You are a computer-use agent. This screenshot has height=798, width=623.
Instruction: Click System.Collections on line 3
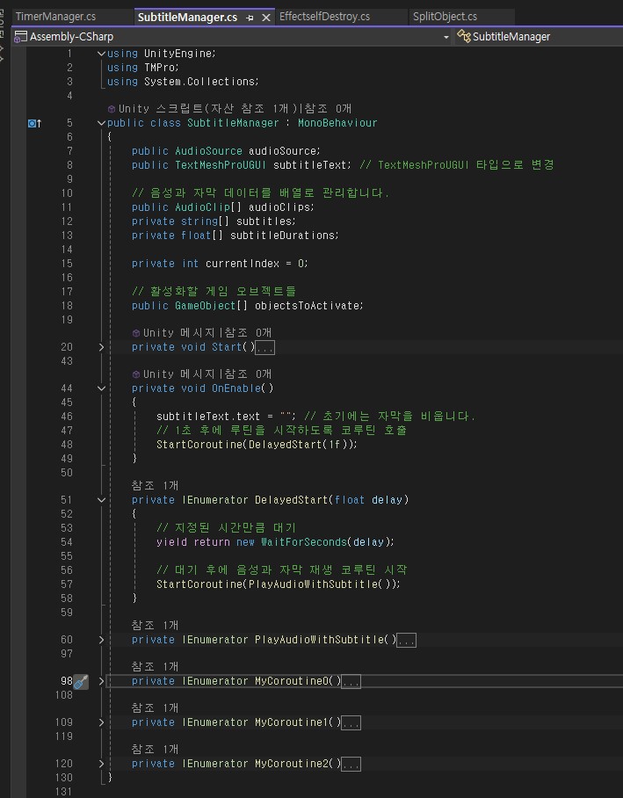tap(199, 82)
